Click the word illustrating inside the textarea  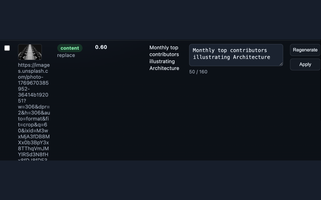pyautogui.click(x=211, y=57)
